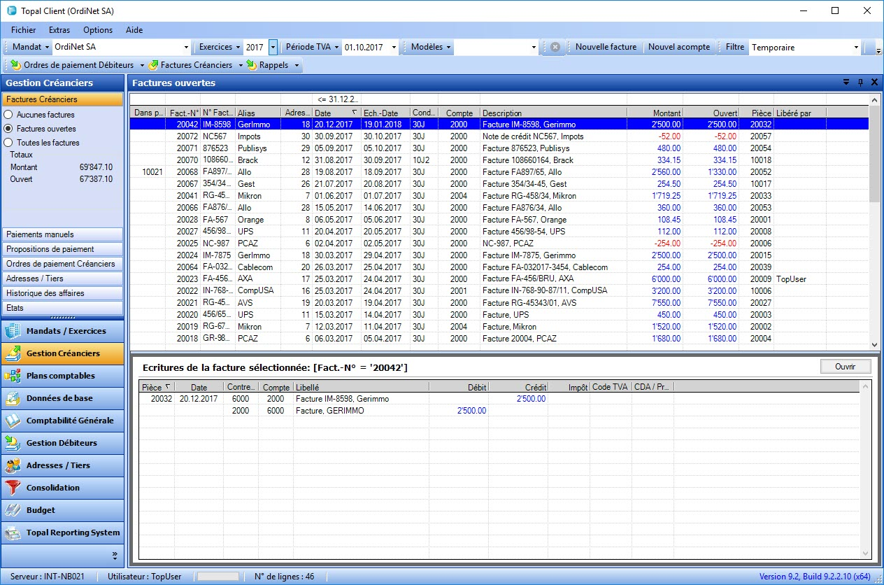The image size is (884, 585).
Task: Select the Toutes les factures radio button
Action: tap(8, 143)
